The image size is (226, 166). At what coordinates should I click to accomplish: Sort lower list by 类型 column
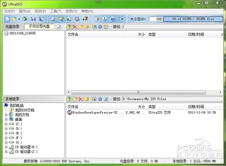(x=164, y=107)
